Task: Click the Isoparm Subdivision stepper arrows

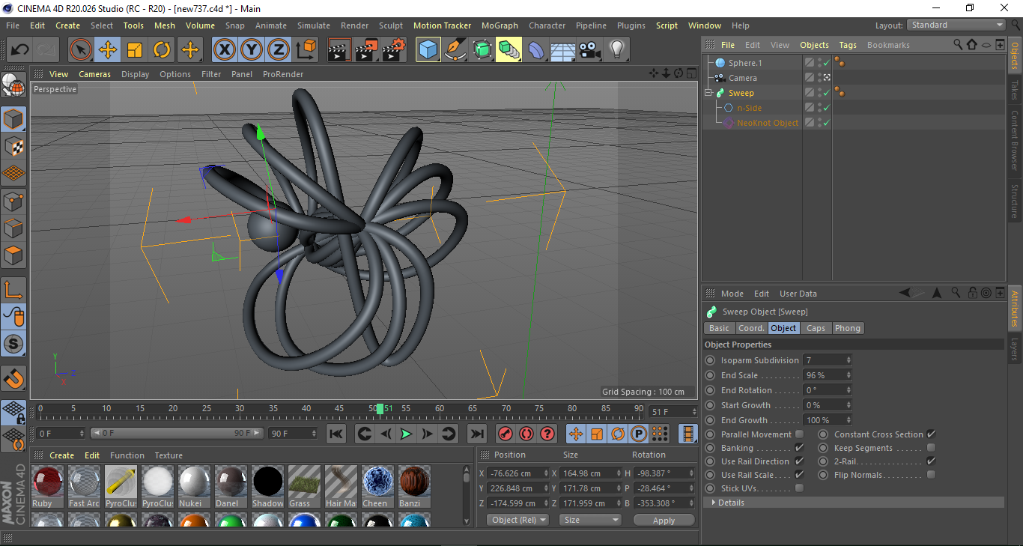Action: (849, 360)
